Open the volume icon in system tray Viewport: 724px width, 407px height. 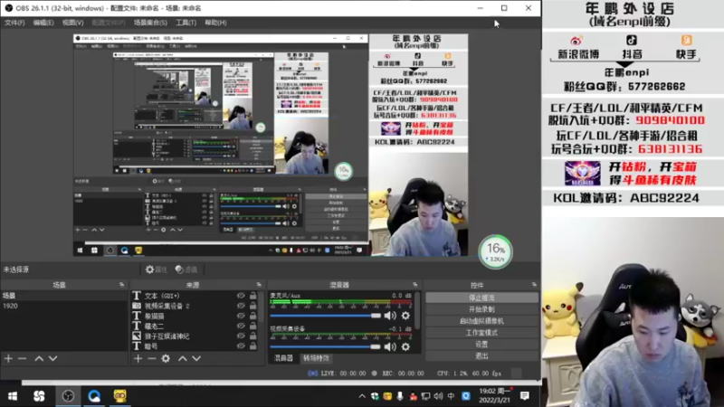coord(438,396)
